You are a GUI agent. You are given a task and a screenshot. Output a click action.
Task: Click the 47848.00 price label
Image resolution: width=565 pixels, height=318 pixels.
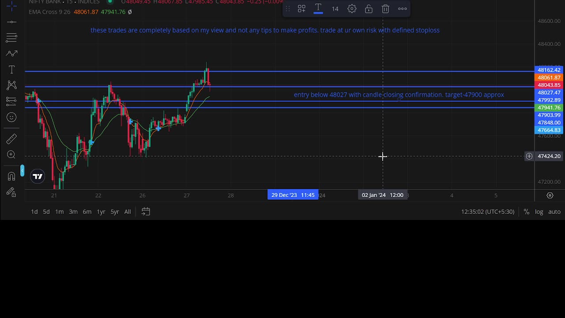click(x=549, y=123)
